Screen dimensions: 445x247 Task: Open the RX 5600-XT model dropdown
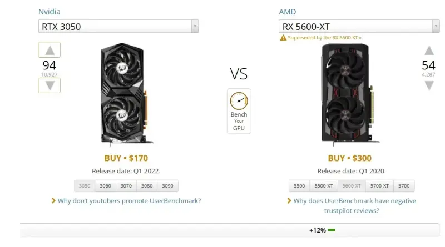[359, 26]
